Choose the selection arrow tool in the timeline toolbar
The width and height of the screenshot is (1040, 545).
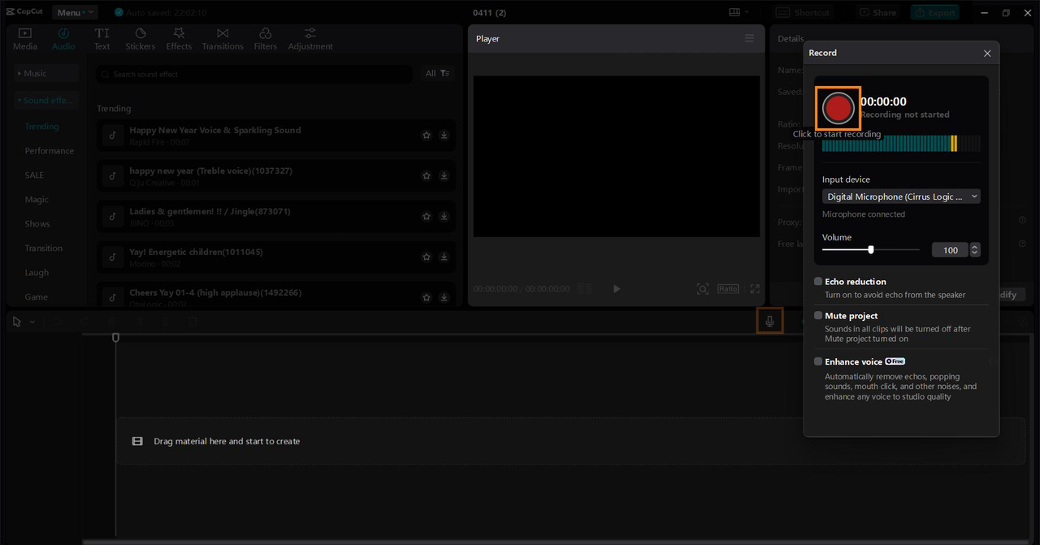point(17,322)
